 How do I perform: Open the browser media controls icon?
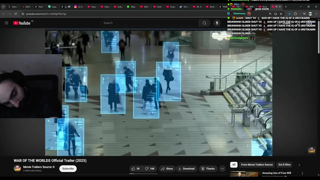click(304, 14)
